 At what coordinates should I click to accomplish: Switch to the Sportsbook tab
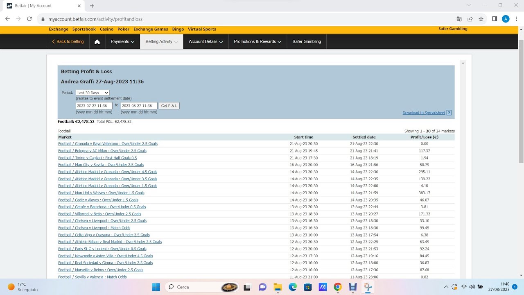84,29
